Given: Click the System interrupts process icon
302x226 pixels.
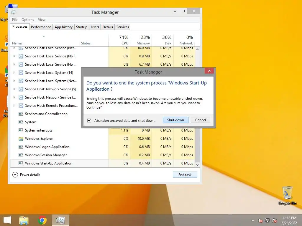Looking at the screenshot, I should [x=21, y=130].
